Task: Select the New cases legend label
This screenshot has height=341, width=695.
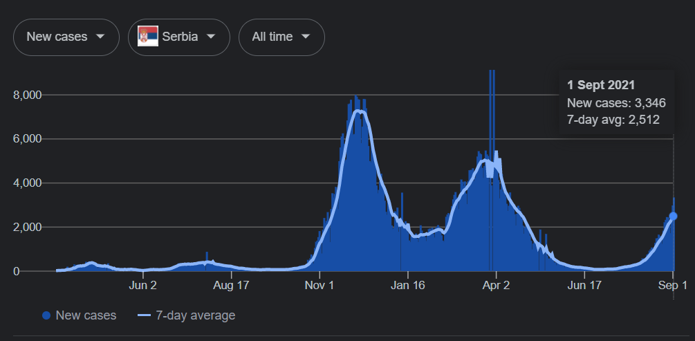Action: click(86, 315)
